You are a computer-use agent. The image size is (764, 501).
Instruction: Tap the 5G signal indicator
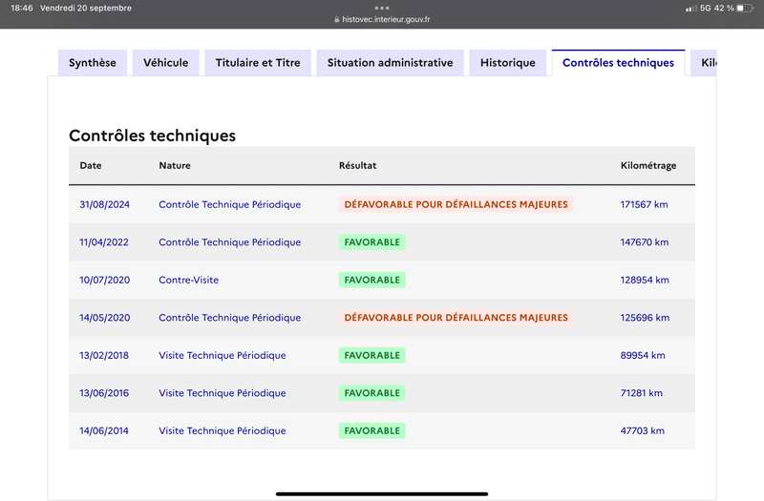706,8
